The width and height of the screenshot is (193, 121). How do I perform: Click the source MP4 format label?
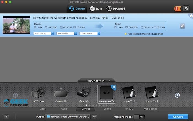pyautogui.click(x=40, y=27)
